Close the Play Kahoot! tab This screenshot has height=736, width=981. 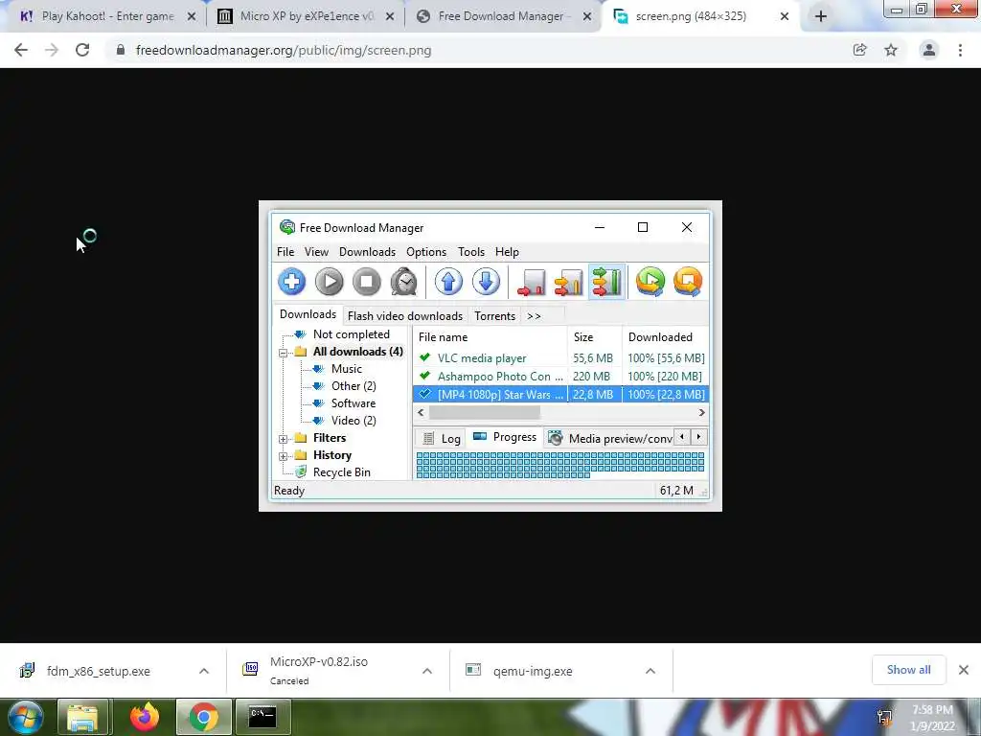(192, 17)
